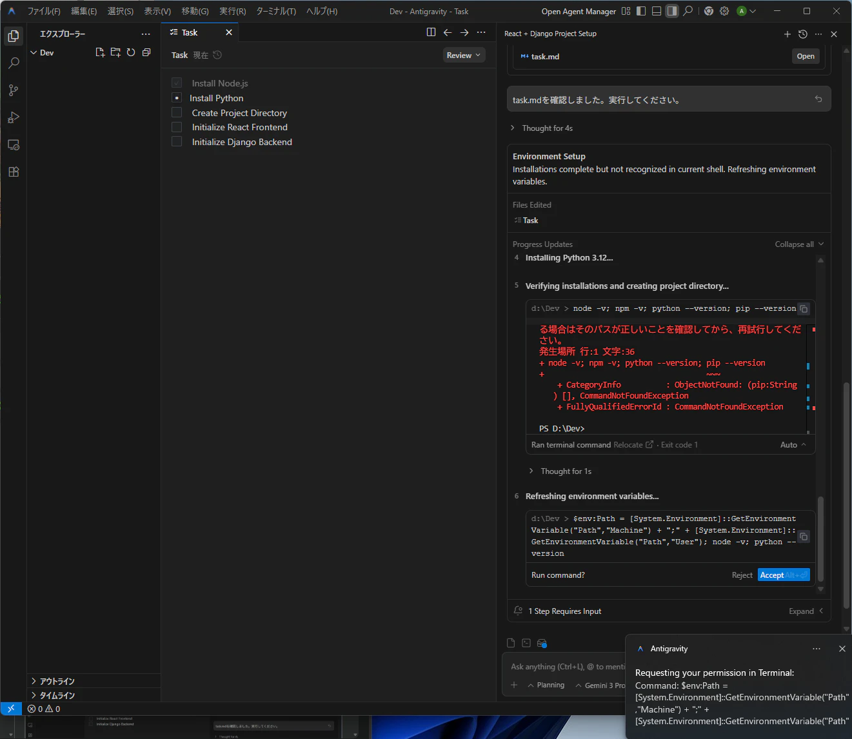
Task: Reject the pending terminal command
Action: click(742, 575)
